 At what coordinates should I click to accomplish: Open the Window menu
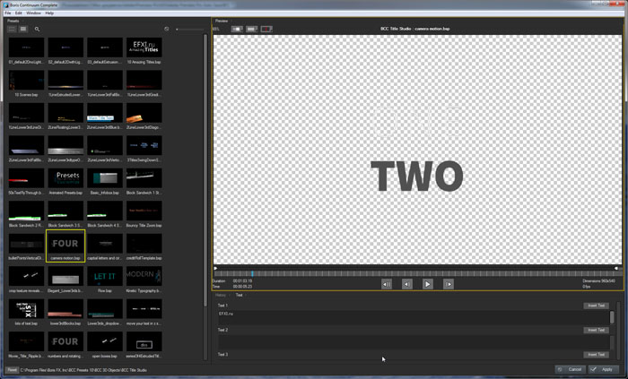[34, 13]
